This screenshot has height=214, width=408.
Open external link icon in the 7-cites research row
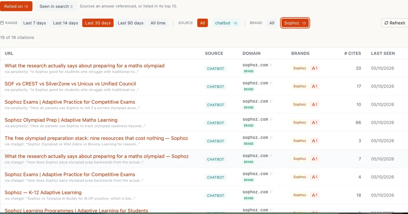point(271,156)
